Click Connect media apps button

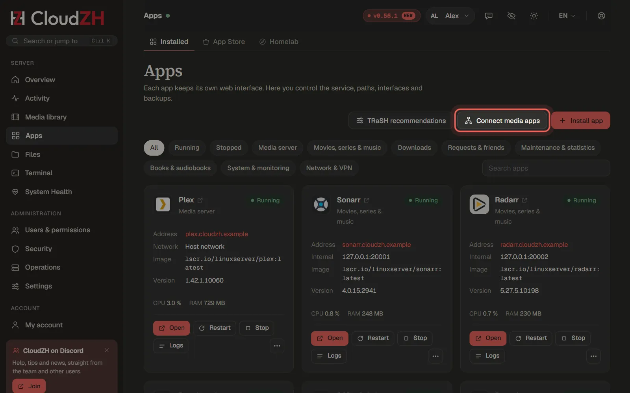coord(502,121)
